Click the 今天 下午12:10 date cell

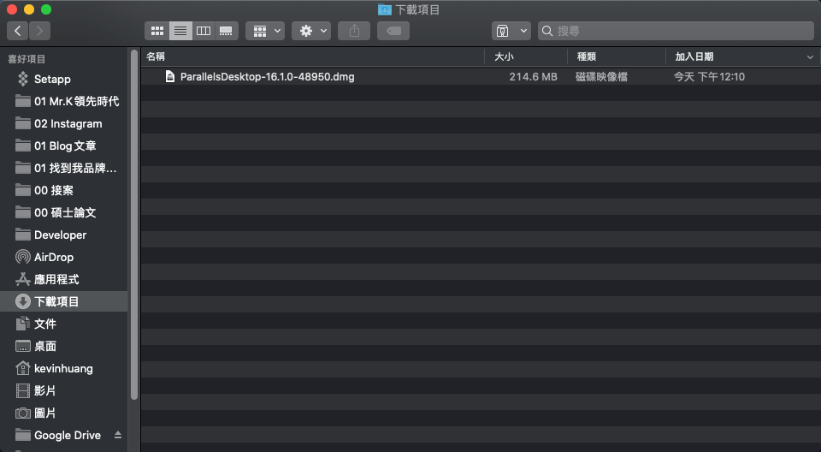coord(709,76)
